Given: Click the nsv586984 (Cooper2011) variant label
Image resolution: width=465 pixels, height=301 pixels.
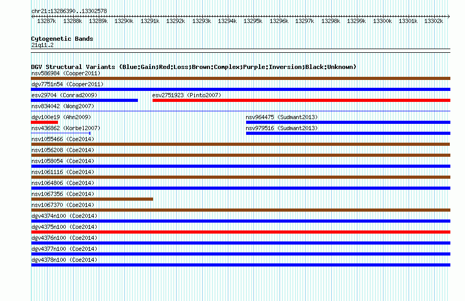Looking at the screenshot, I should (x=66, y=73).
